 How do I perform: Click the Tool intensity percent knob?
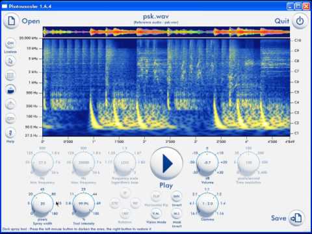[x=84, y=203]
